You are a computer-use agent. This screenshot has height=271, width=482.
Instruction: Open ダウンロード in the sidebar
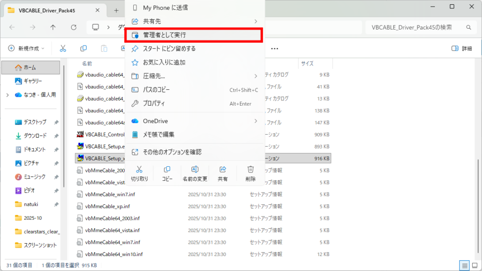point(35,136)
